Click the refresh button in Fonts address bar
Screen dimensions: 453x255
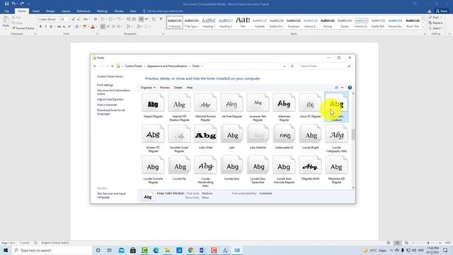(292, 66)
